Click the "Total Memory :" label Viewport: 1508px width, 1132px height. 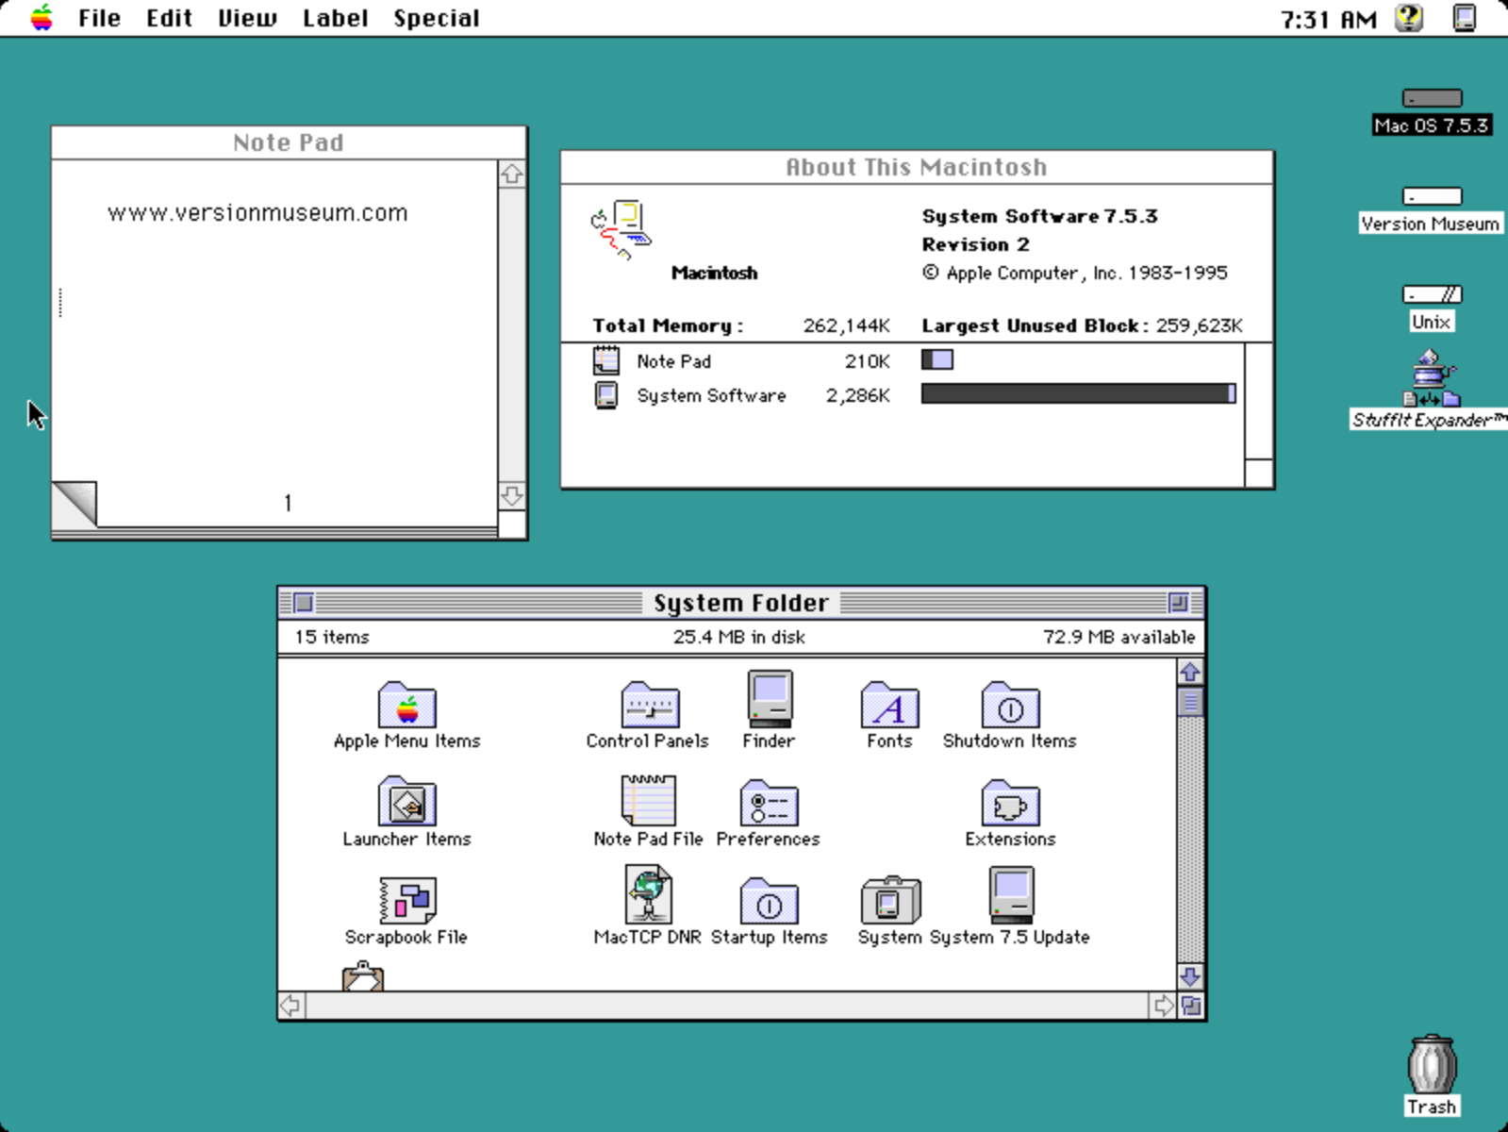tap(668, 325)
